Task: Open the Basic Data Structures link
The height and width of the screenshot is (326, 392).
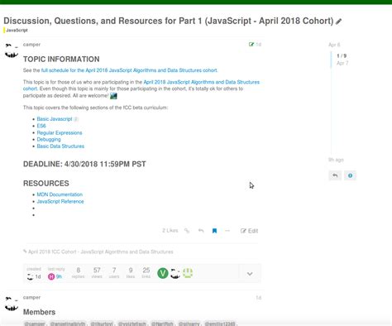Action: pyautogui.click(x=60, y=146)
